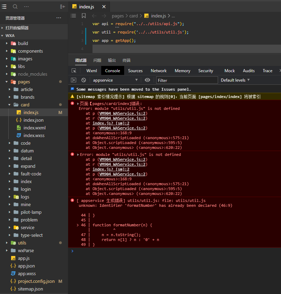The width and height of the screenshot is (281, 294).
Task: Open the Mock tab
Action: pyautogui.click(x=230, y=71)
